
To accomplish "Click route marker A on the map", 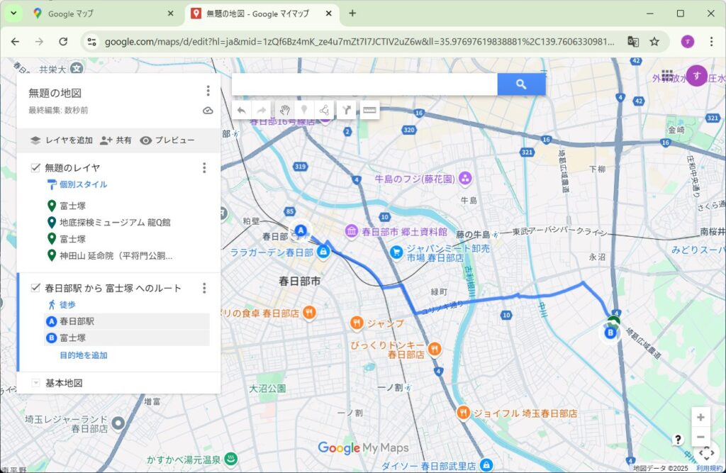I will [x=301, y=230].
